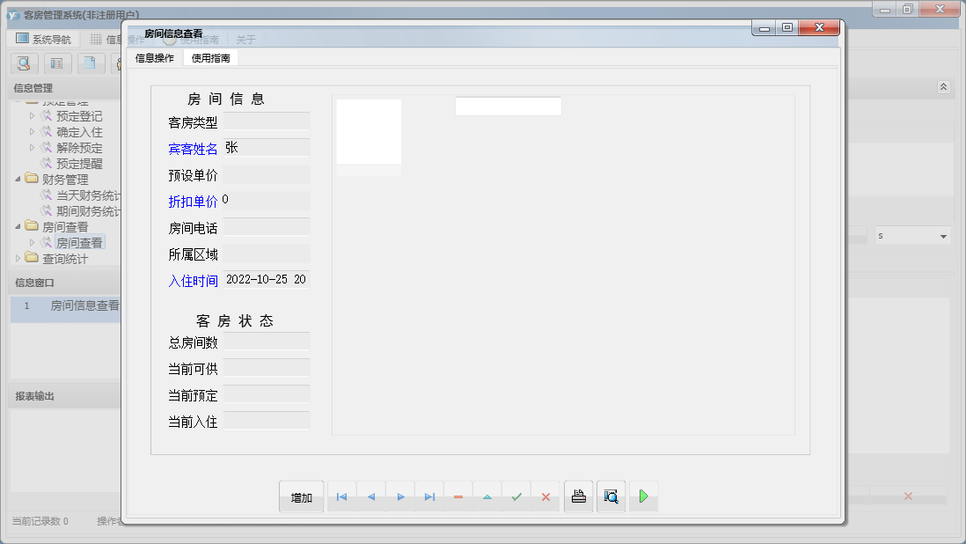Switch to the 信息操作 tab
Image resolution: width=966 pixels, height=544 pixels.
pos(155,58)
